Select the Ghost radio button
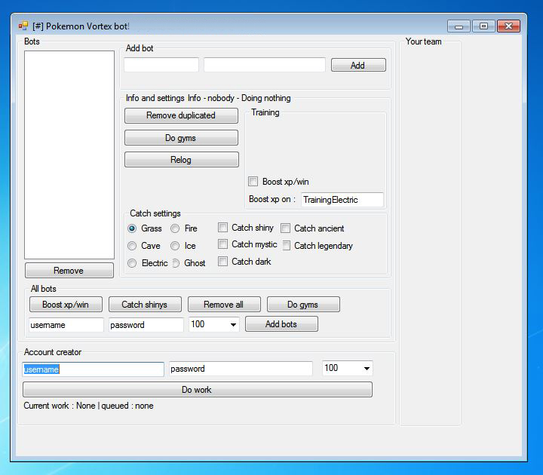 tap(176, 263)
